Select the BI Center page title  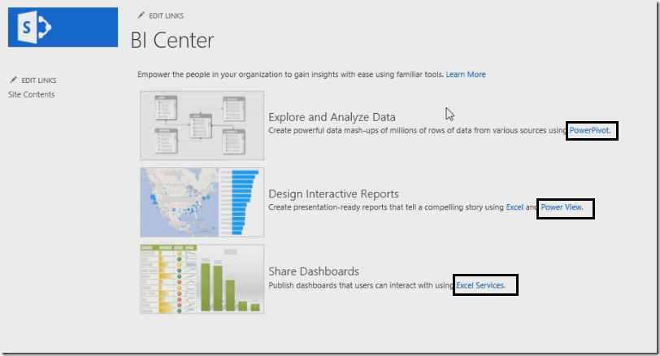(x=172, y=41)
